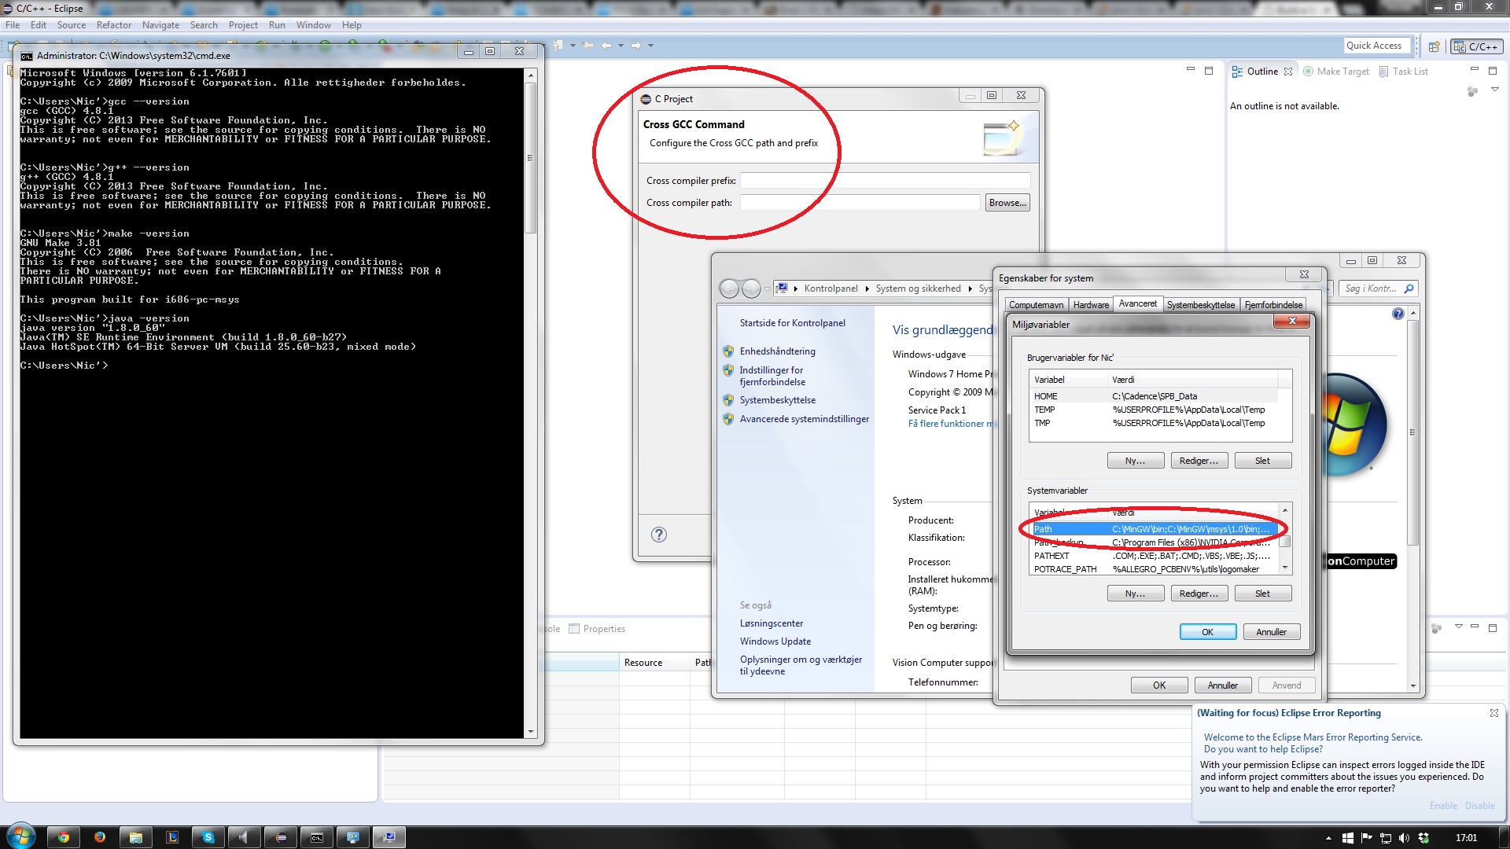Image resolution: width=1510 pixels, height=849 pixels.
Task: Click Rediger... under Systemvariabler
Action: pyautogui.click(x=1199, y=594)
